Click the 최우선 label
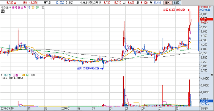The image size is (214, 111). (x=97, y=3)
